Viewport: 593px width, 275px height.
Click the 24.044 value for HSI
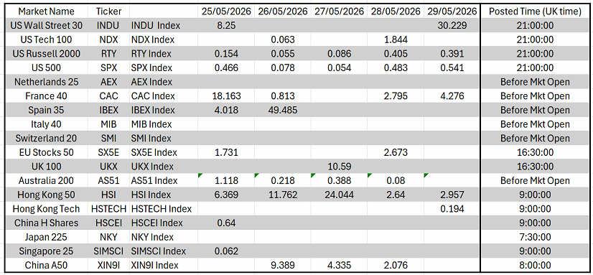pyautogui.click(x=340, y=195)
